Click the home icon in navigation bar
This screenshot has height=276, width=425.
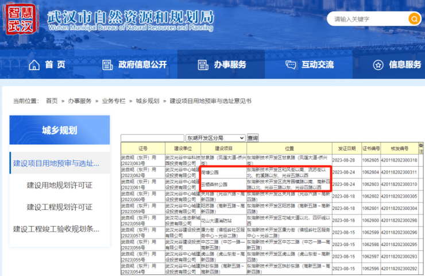tap(34, 64)
